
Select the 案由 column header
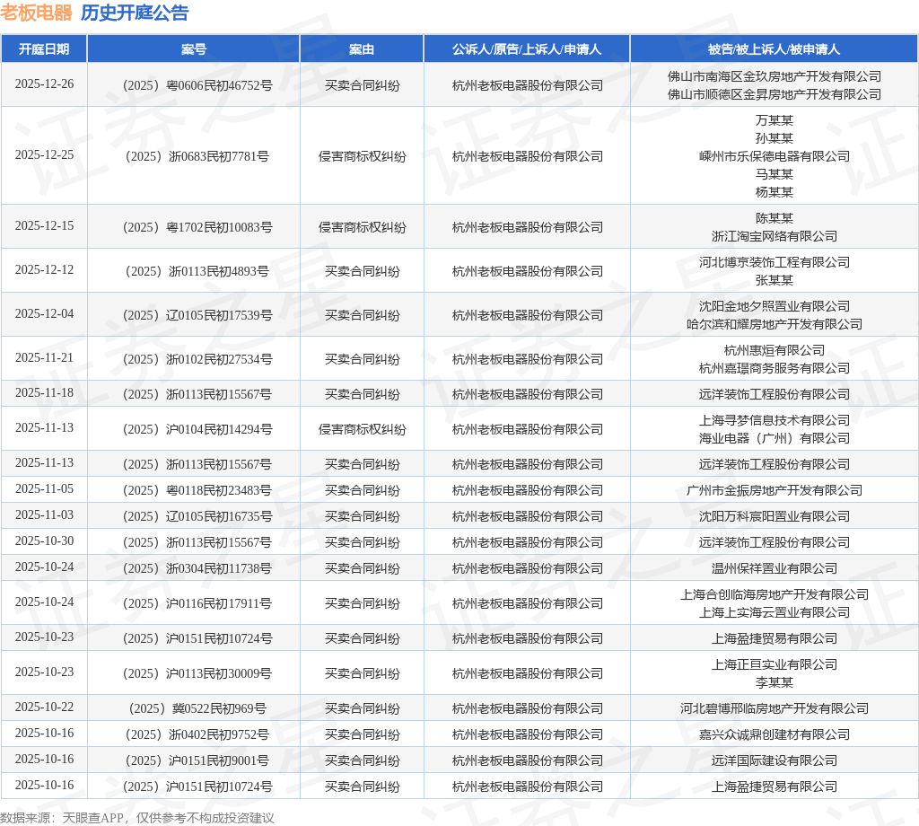[362, 49]
